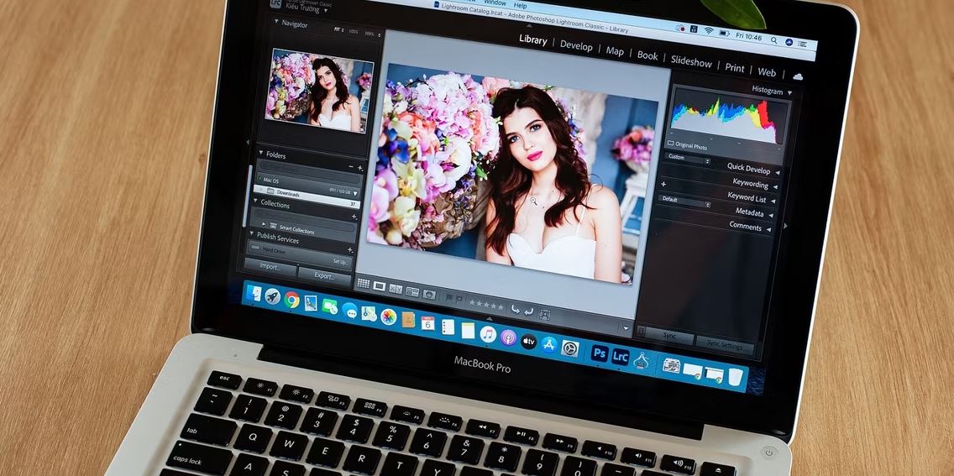Viewport: 954px width, 476px height.
Task: Click the Sync button
Action: pyautogui.click(x=669, y=336)
